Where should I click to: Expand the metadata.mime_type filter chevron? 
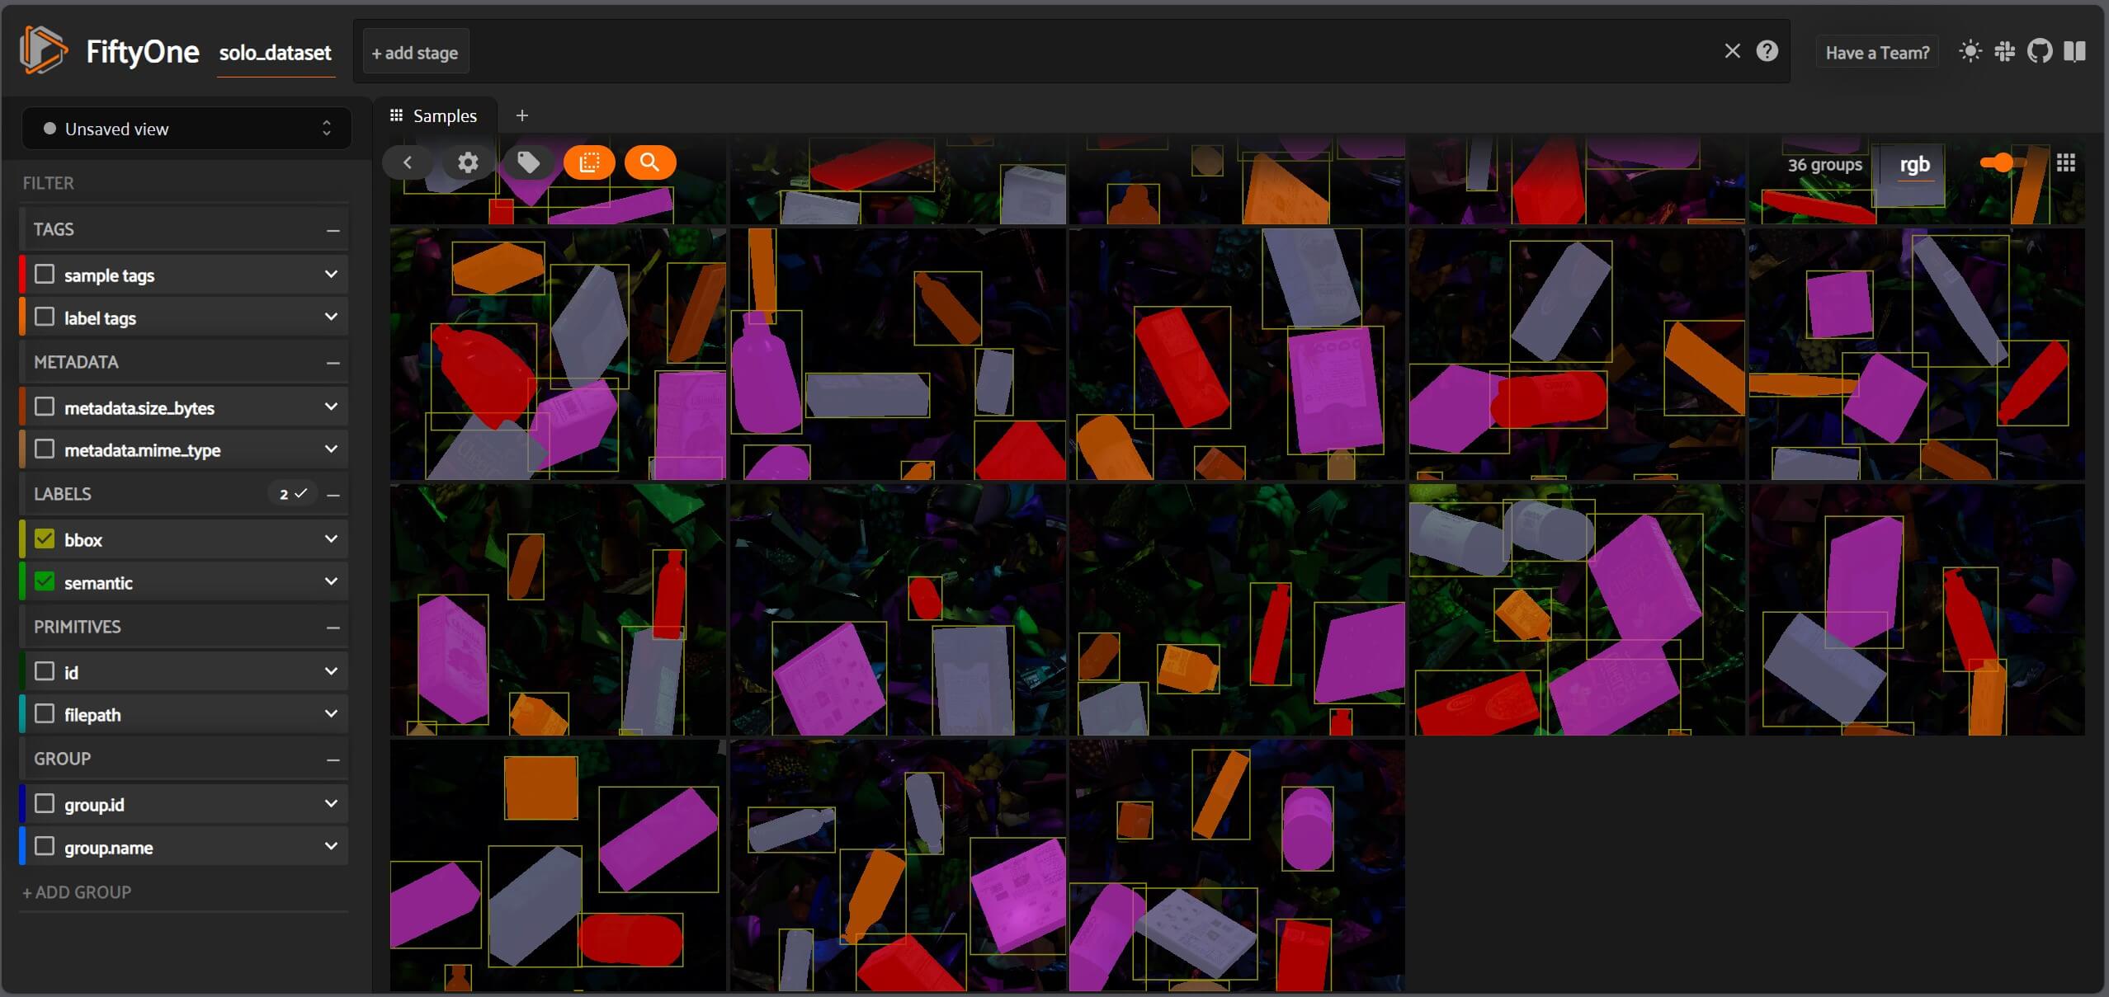(331, 449)
